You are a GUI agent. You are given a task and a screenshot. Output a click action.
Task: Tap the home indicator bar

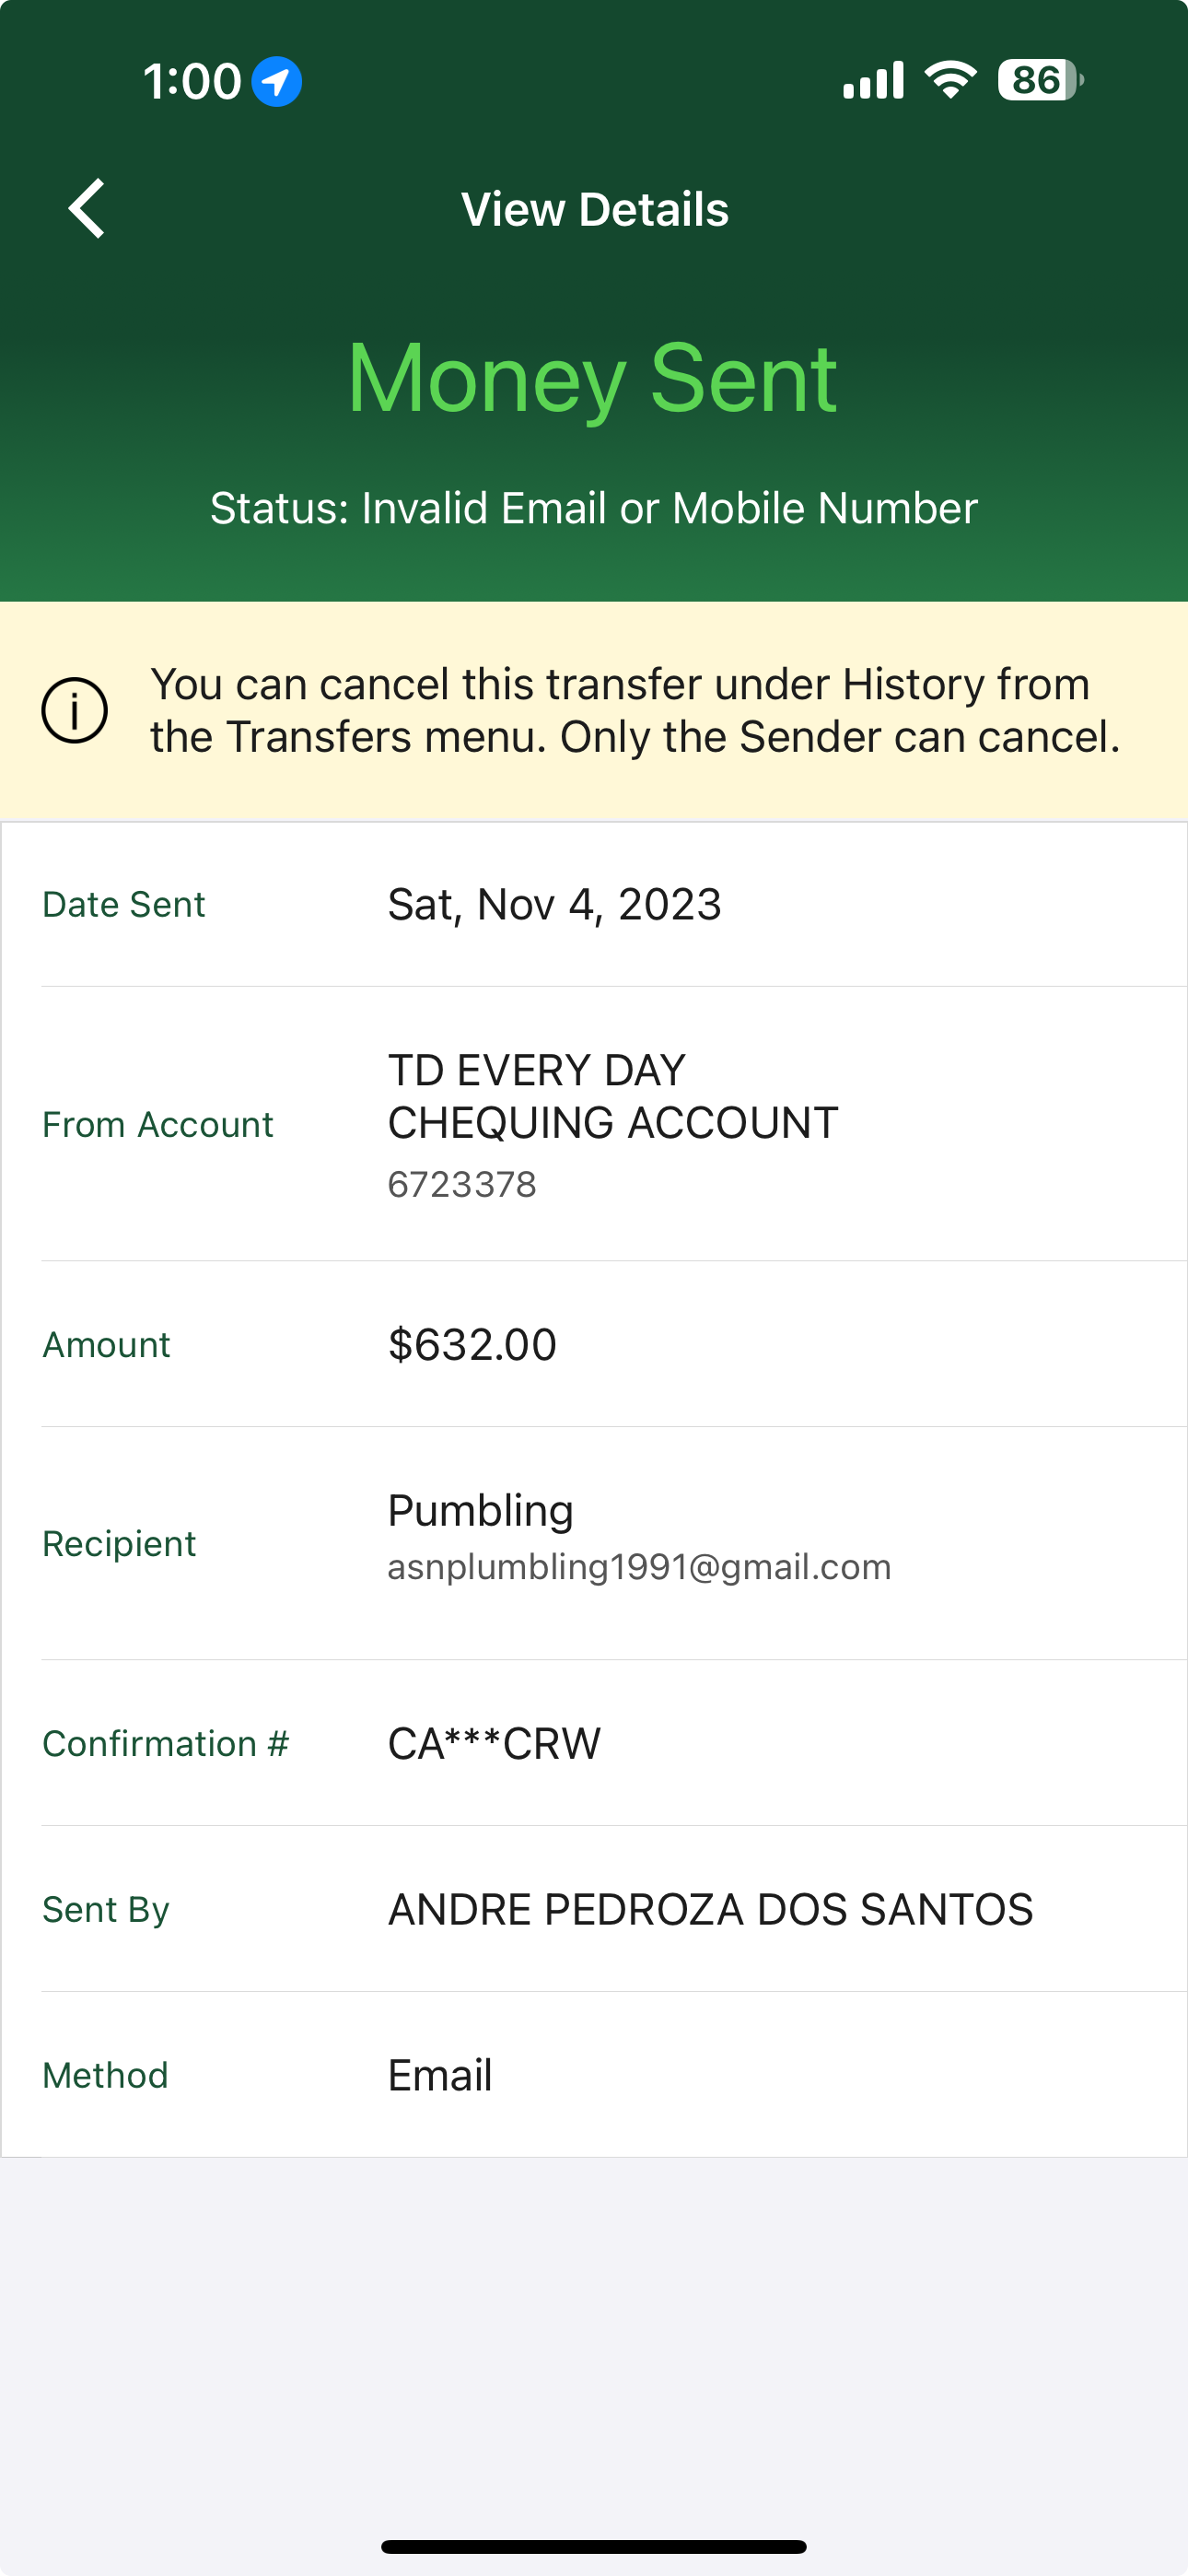point(594,2546)
